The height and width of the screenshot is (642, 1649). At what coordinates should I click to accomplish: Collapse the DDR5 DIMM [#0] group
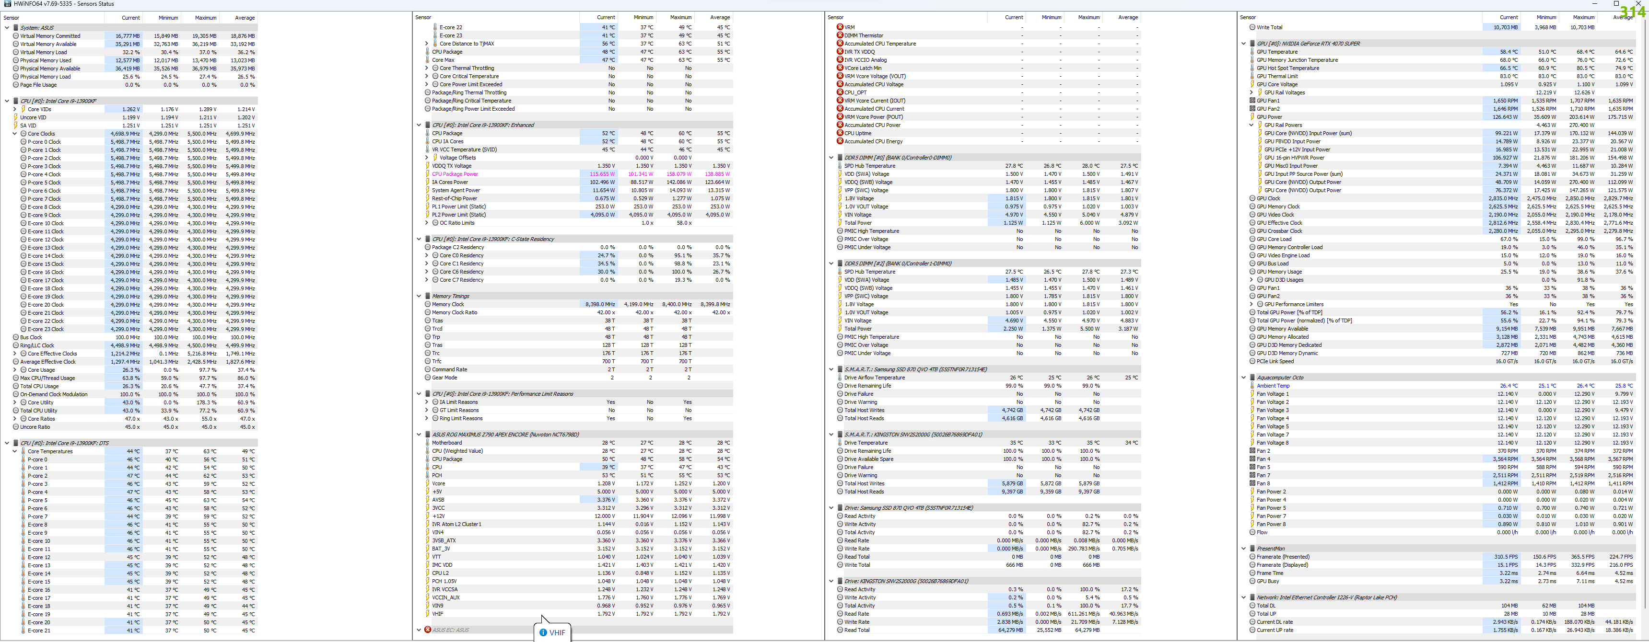coord(831,157)
